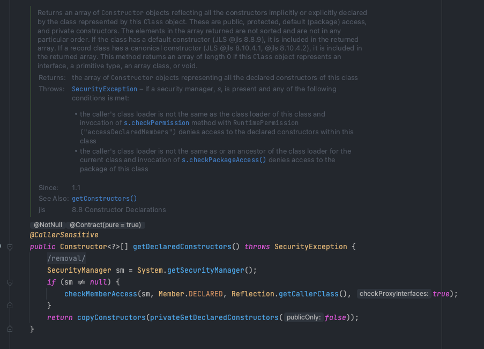The image size is (484, 349).
Task: Click fold end marker at method closing brace
Action: [10, 329]
